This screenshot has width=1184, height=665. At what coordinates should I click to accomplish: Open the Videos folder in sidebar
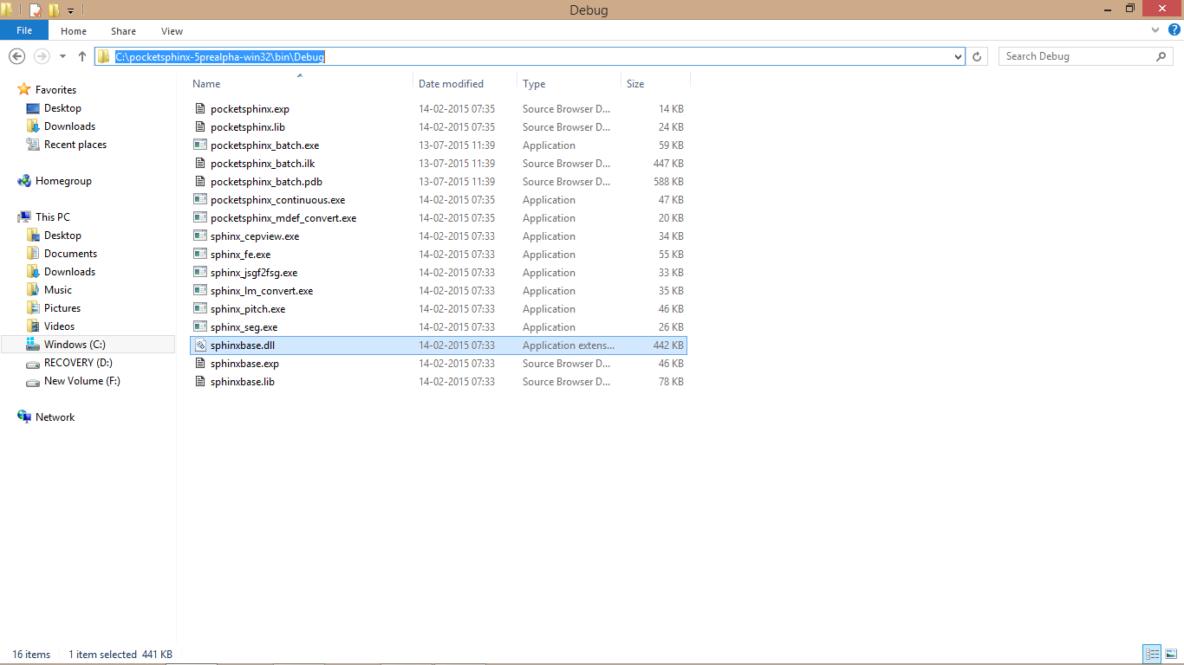pos(60,326)
